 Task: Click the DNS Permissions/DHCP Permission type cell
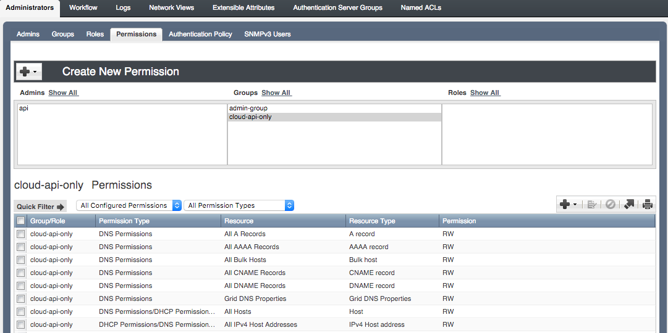(x=158, y=312)
